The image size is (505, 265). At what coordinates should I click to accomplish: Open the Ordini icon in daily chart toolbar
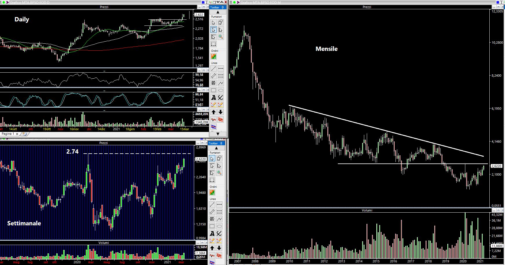pyautogui.click(x=214, y=56)
